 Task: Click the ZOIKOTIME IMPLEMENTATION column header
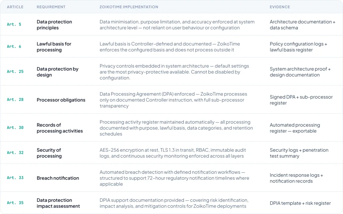click(129, 7)
